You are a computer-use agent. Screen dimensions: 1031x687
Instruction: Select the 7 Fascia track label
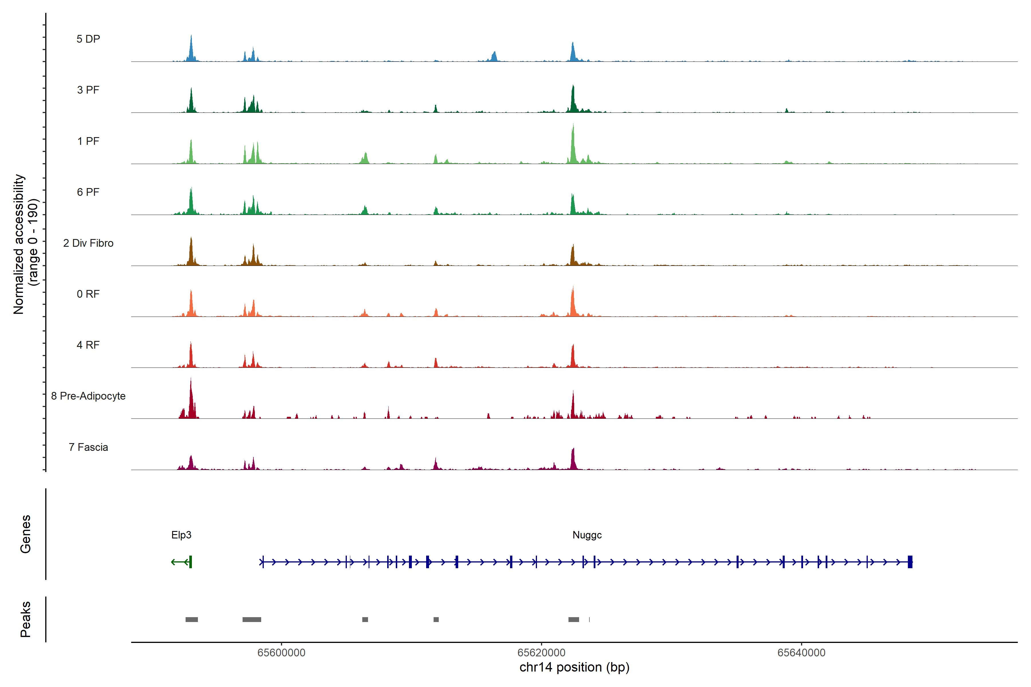pyautogui.click(x=88, y=447)
